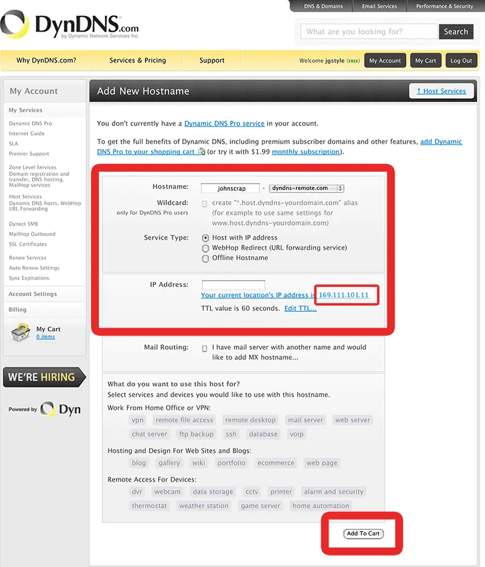
Task: Click the small cart icon after shopping cart link
Action: pos(201,152)
